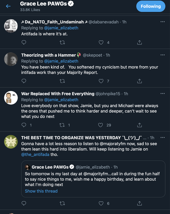
Task: Click the 'Show this thread' link
Action: pyautogui.click(x=41, y=191)
